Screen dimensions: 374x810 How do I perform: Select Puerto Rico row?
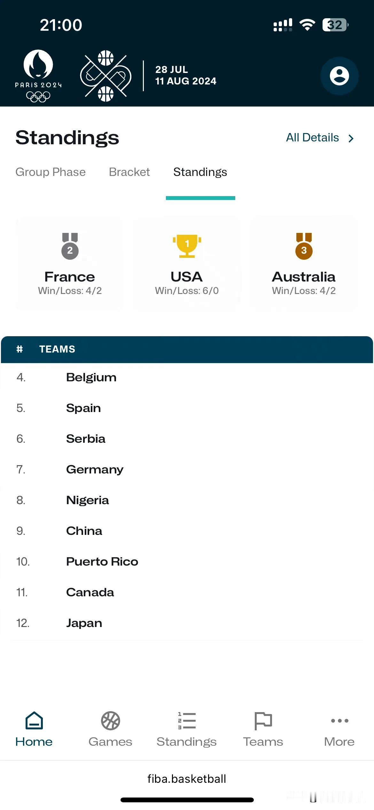[102, 562]
